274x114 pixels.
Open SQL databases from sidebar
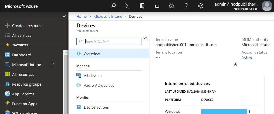tap(25, 113)
